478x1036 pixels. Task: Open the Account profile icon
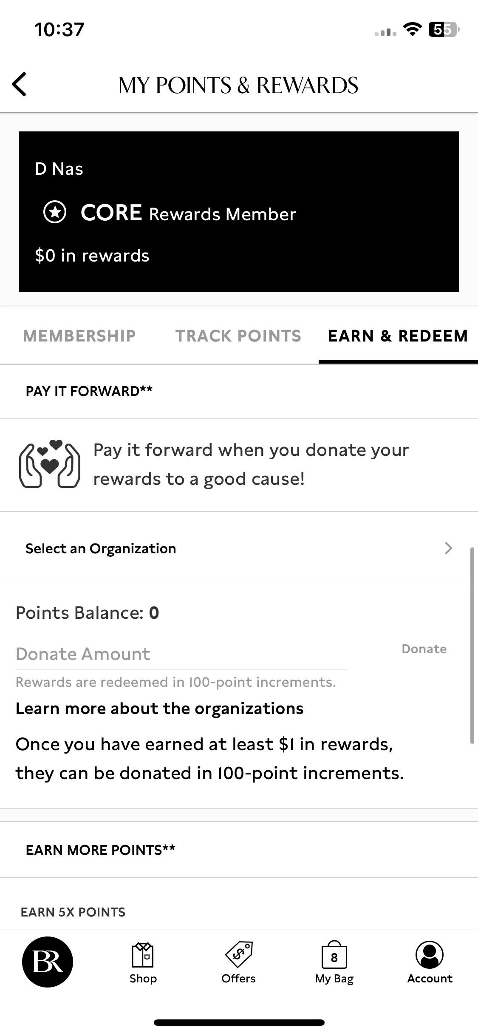click(x=430, y=954)
